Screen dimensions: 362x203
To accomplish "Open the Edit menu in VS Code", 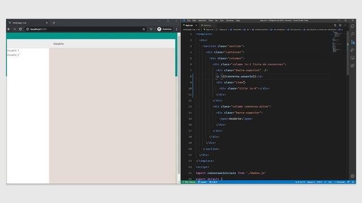I will tap(194, 20).
